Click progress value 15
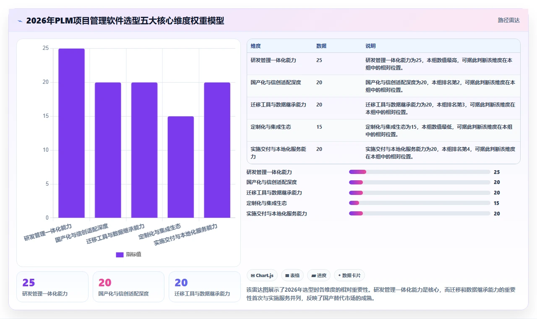Viewport: 537px width, 319px height. pos(497,203)
